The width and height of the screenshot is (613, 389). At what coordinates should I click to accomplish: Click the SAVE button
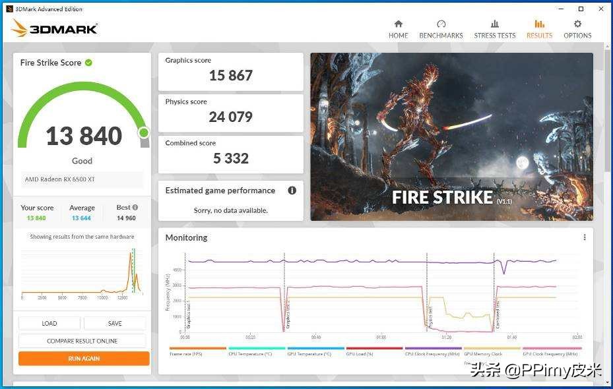pos(115,323)
